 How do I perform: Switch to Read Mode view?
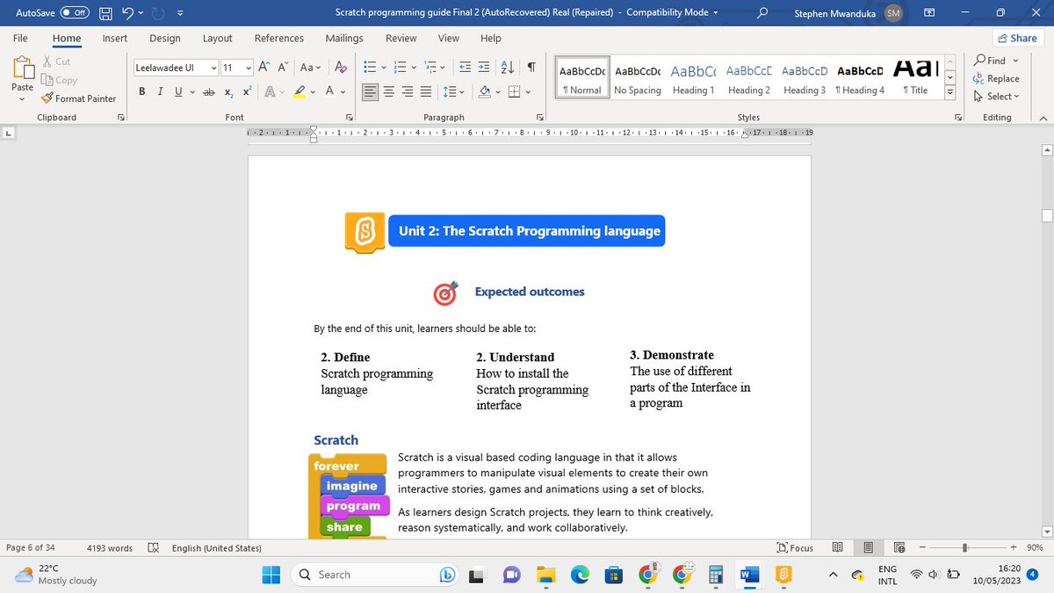(x=838, y=548)
